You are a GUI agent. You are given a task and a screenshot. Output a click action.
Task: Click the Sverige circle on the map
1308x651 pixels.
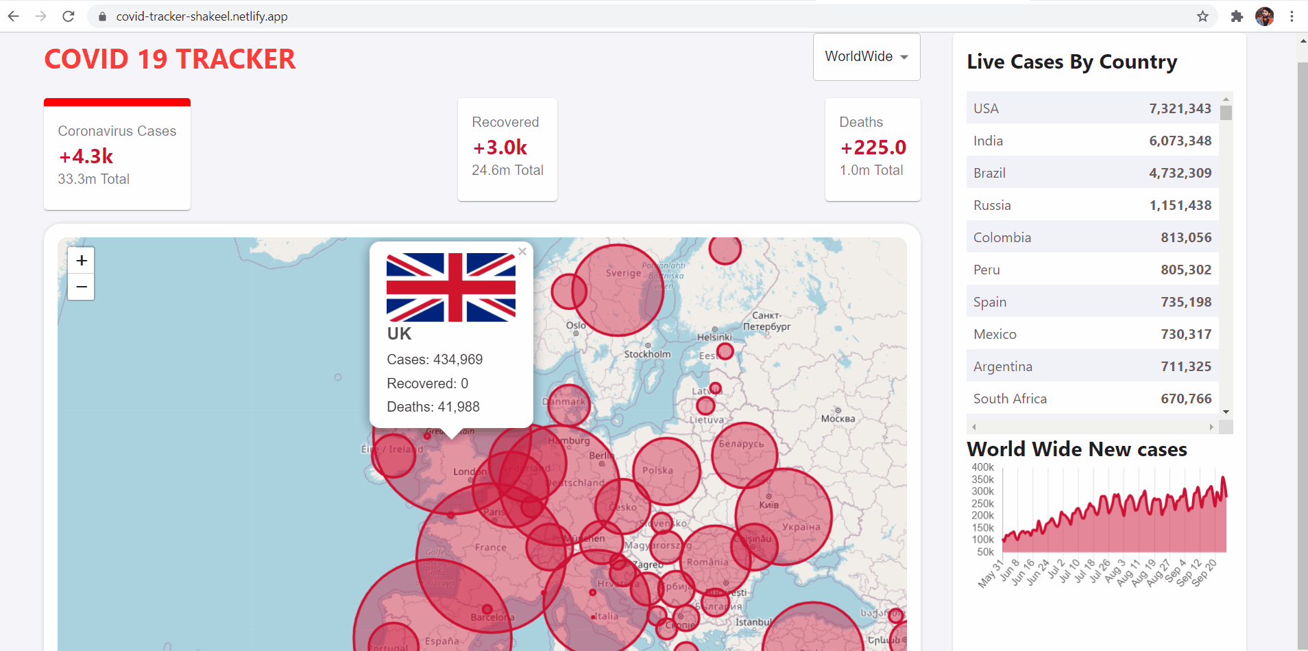pos(618,290)
